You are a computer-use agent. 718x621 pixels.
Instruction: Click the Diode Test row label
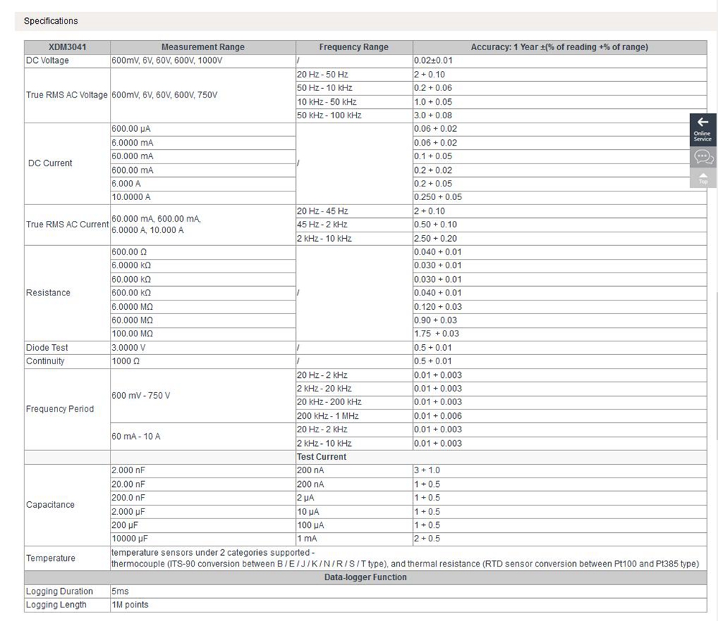point(47,348)
